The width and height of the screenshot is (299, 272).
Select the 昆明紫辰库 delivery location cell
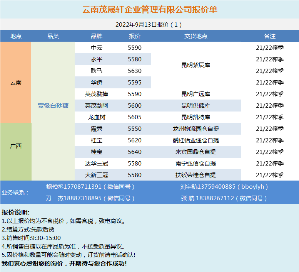(x=195, y=65)
